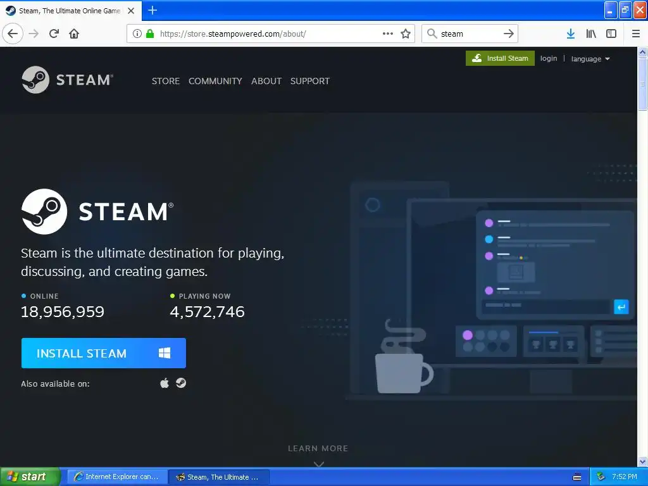
Task: Click the blue send arrow in chat illustration
Action: click(x=621, y=307)
